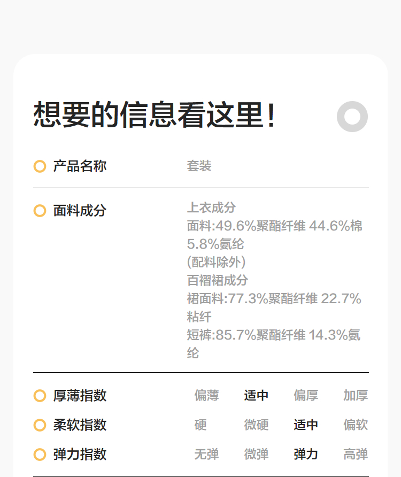Viewport: 401px width, 477px height.
Task: Pick 弹力 elasticity option
Action: point(306,455)
